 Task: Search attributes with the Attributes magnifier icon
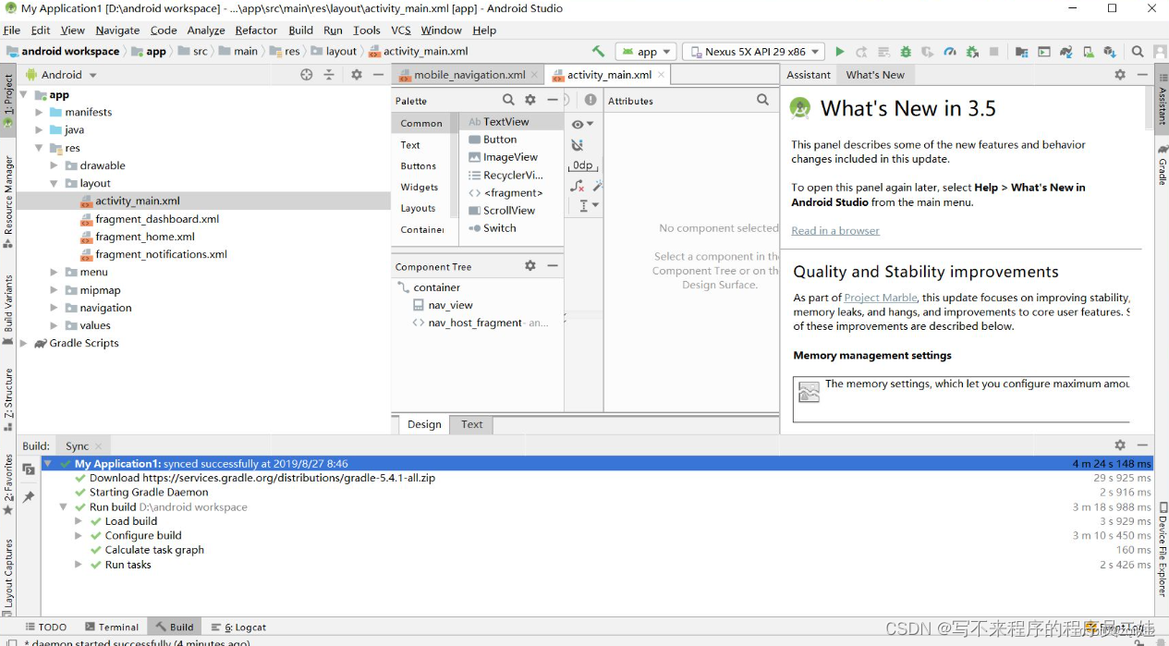click(x=762, y=100)
